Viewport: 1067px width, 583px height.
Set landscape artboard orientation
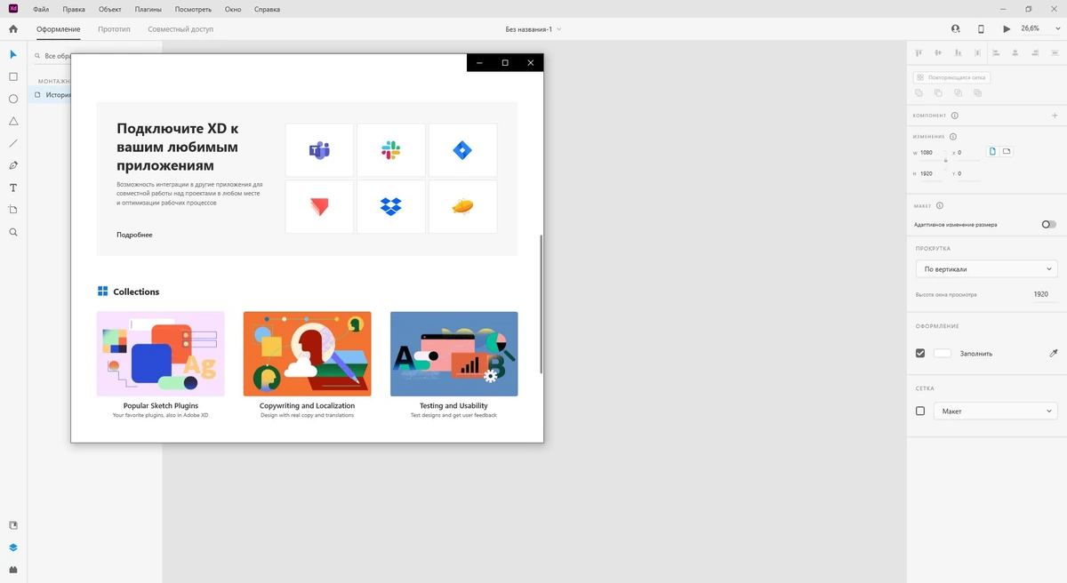pos(1007,152)
